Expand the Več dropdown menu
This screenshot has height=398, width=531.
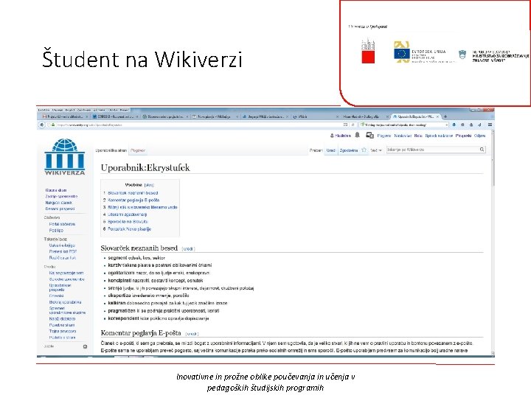click(x=376, y=150)
